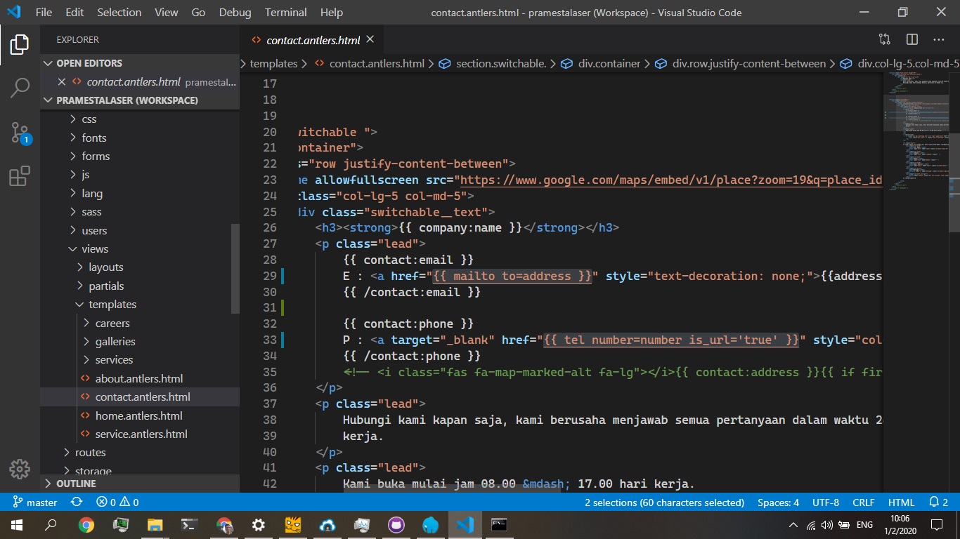The image size is (960, 539).
Task: Open Settings gear on the taskbar
Action: (x=259, y=525)
